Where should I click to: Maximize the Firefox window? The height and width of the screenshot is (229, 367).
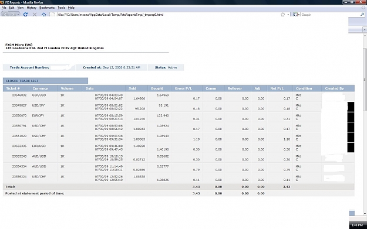352,2
